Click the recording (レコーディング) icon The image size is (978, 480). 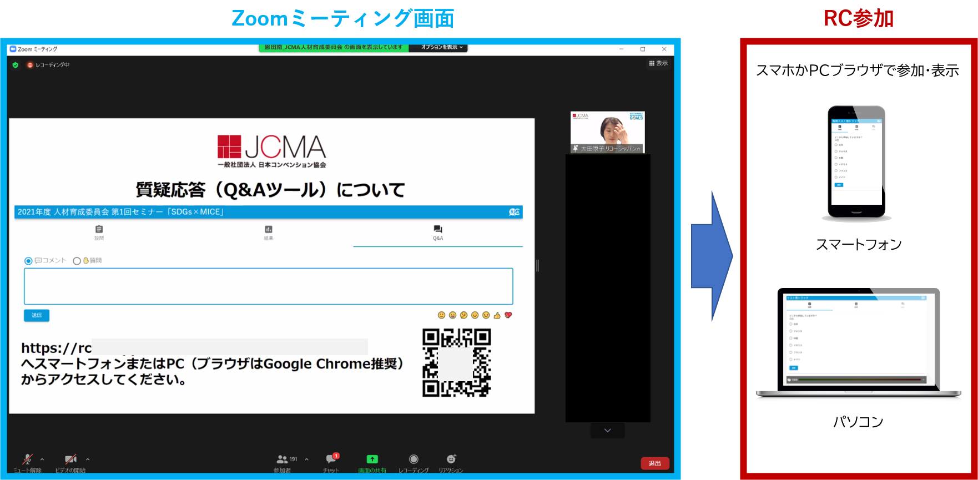(414, 459)
